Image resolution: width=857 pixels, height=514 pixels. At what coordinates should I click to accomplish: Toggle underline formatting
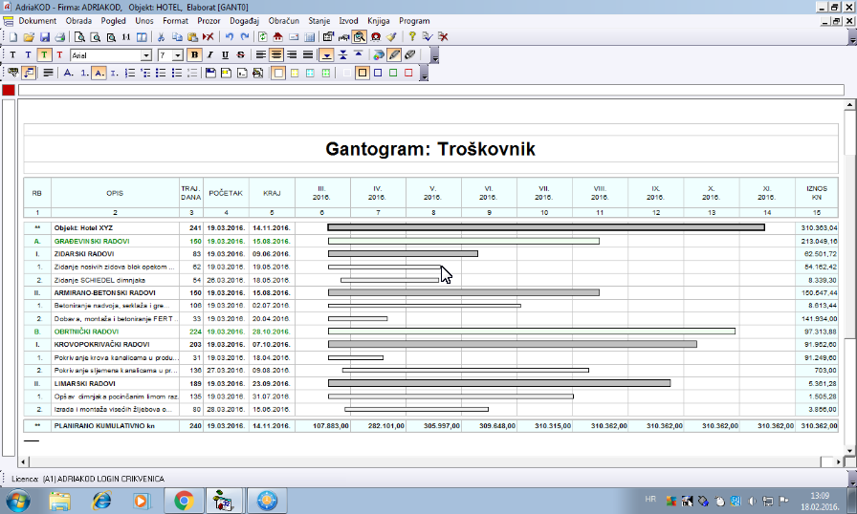[x=225, y=55]
